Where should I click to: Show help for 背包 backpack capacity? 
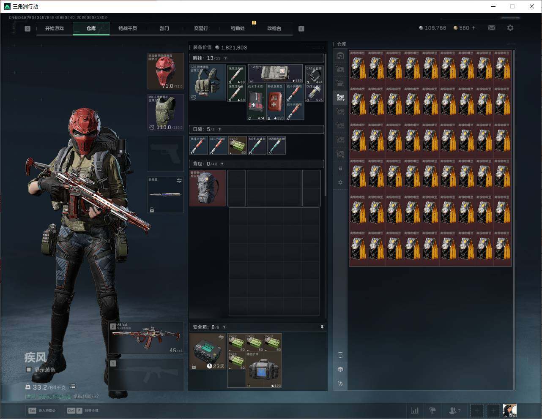point(222,164)
